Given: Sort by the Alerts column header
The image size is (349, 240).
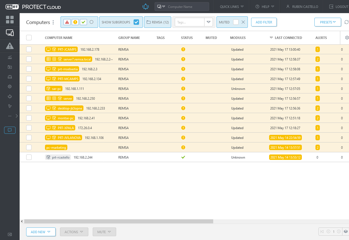Looking at the screenshot, I should click(x=321, y=38).
